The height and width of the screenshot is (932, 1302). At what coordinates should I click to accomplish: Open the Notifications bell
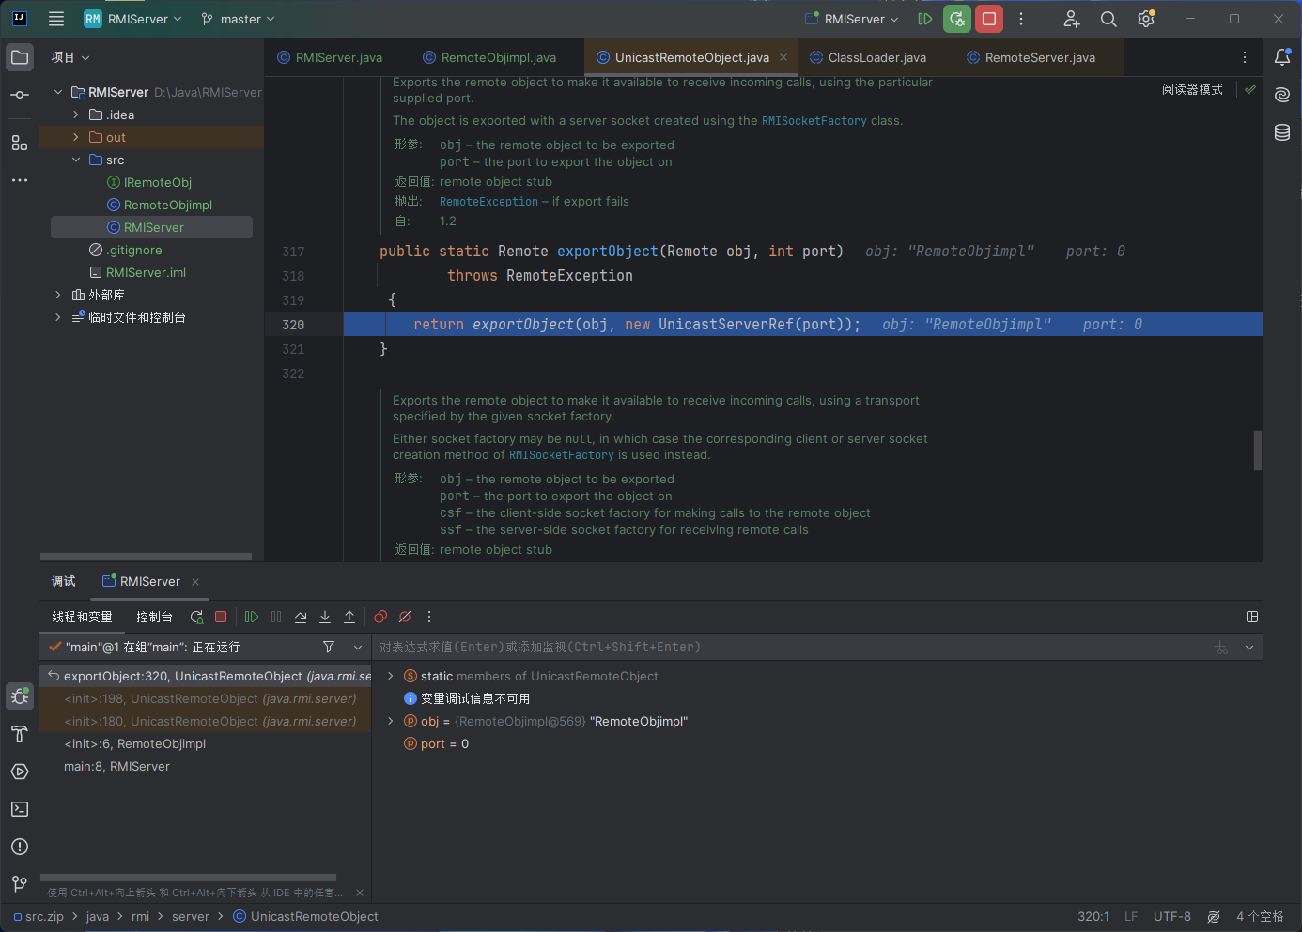tap(1282, 57)
